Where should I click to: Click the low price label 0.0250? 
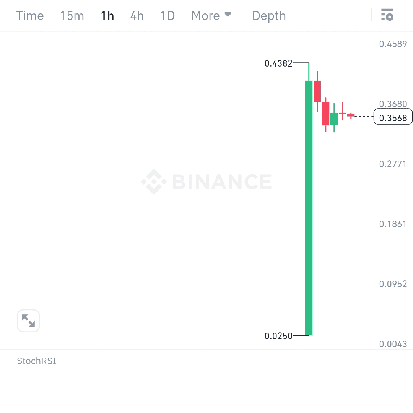(x=278, y=336)
